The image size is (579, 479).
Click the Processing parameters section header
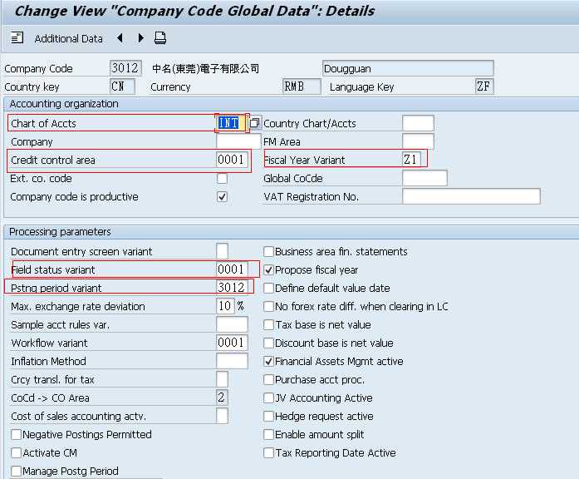point(60,232)
